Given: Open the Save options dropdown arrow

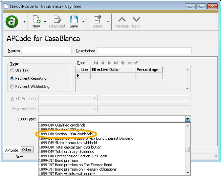Looking at the screenshot, I should tap(83, 22).
